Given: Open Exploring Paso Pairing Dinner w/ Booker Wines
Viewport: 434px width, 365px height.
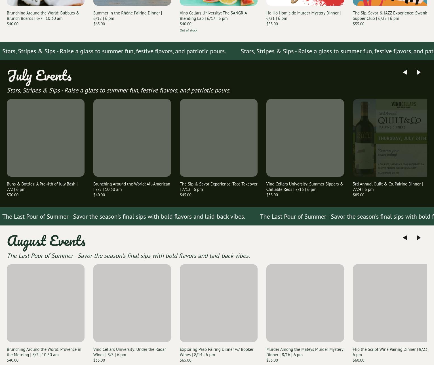Looking at the screenshot, I should 217,352.
